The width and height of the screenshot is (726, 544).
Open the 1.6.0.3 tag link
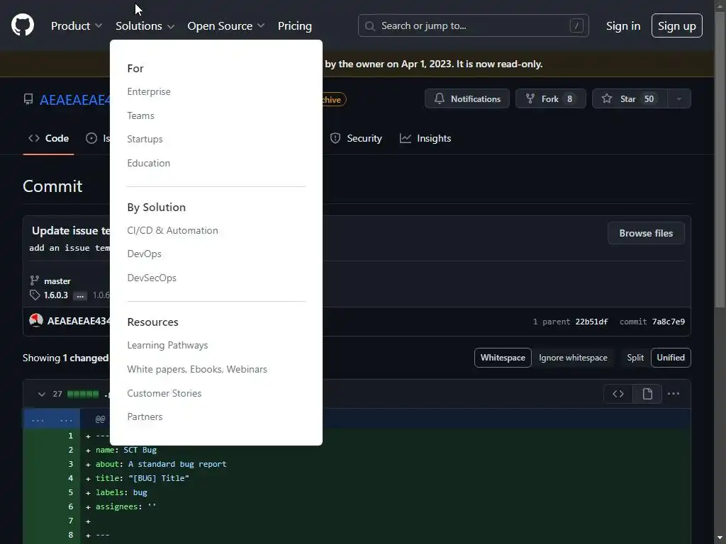point(55,295)
